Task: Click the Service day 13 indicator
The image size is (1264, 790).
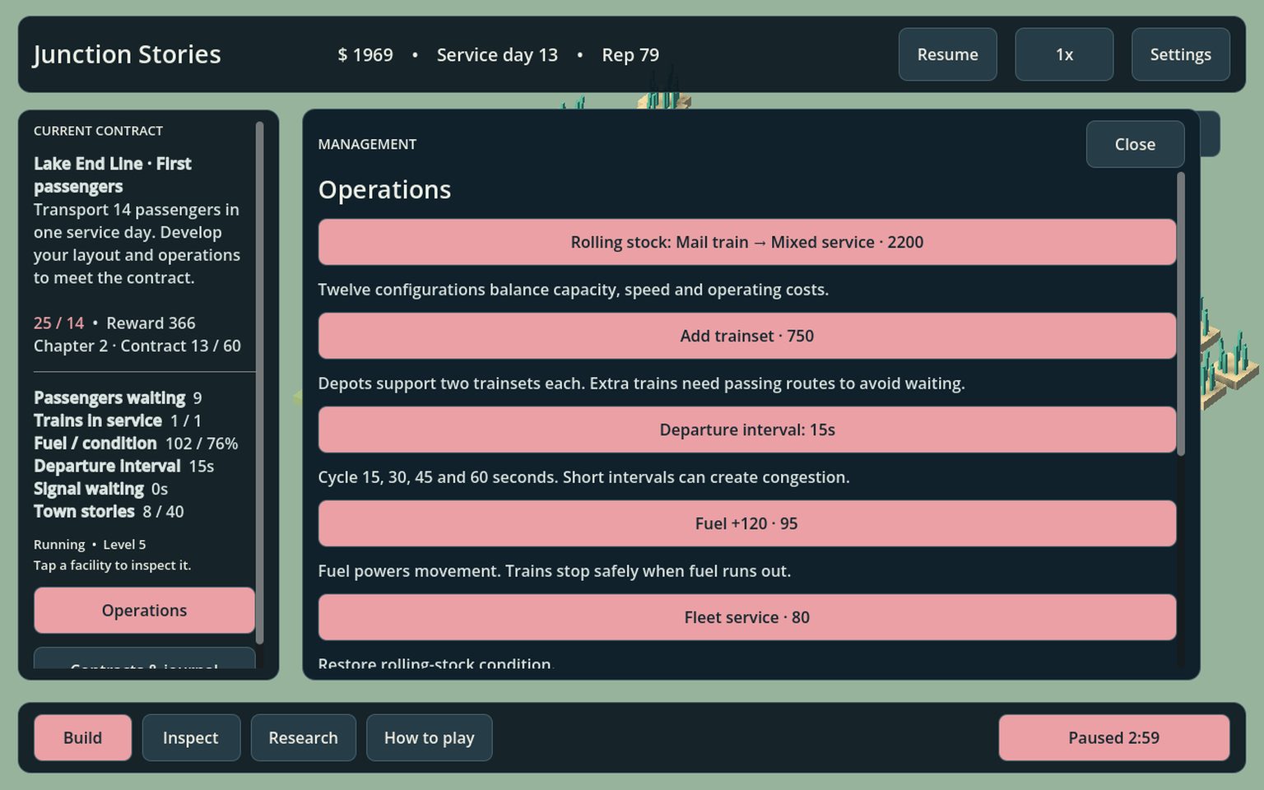Action: 497,54
